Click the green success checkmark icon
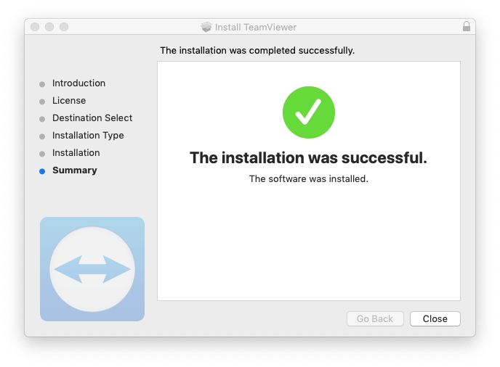 click(x=308, y=112)
